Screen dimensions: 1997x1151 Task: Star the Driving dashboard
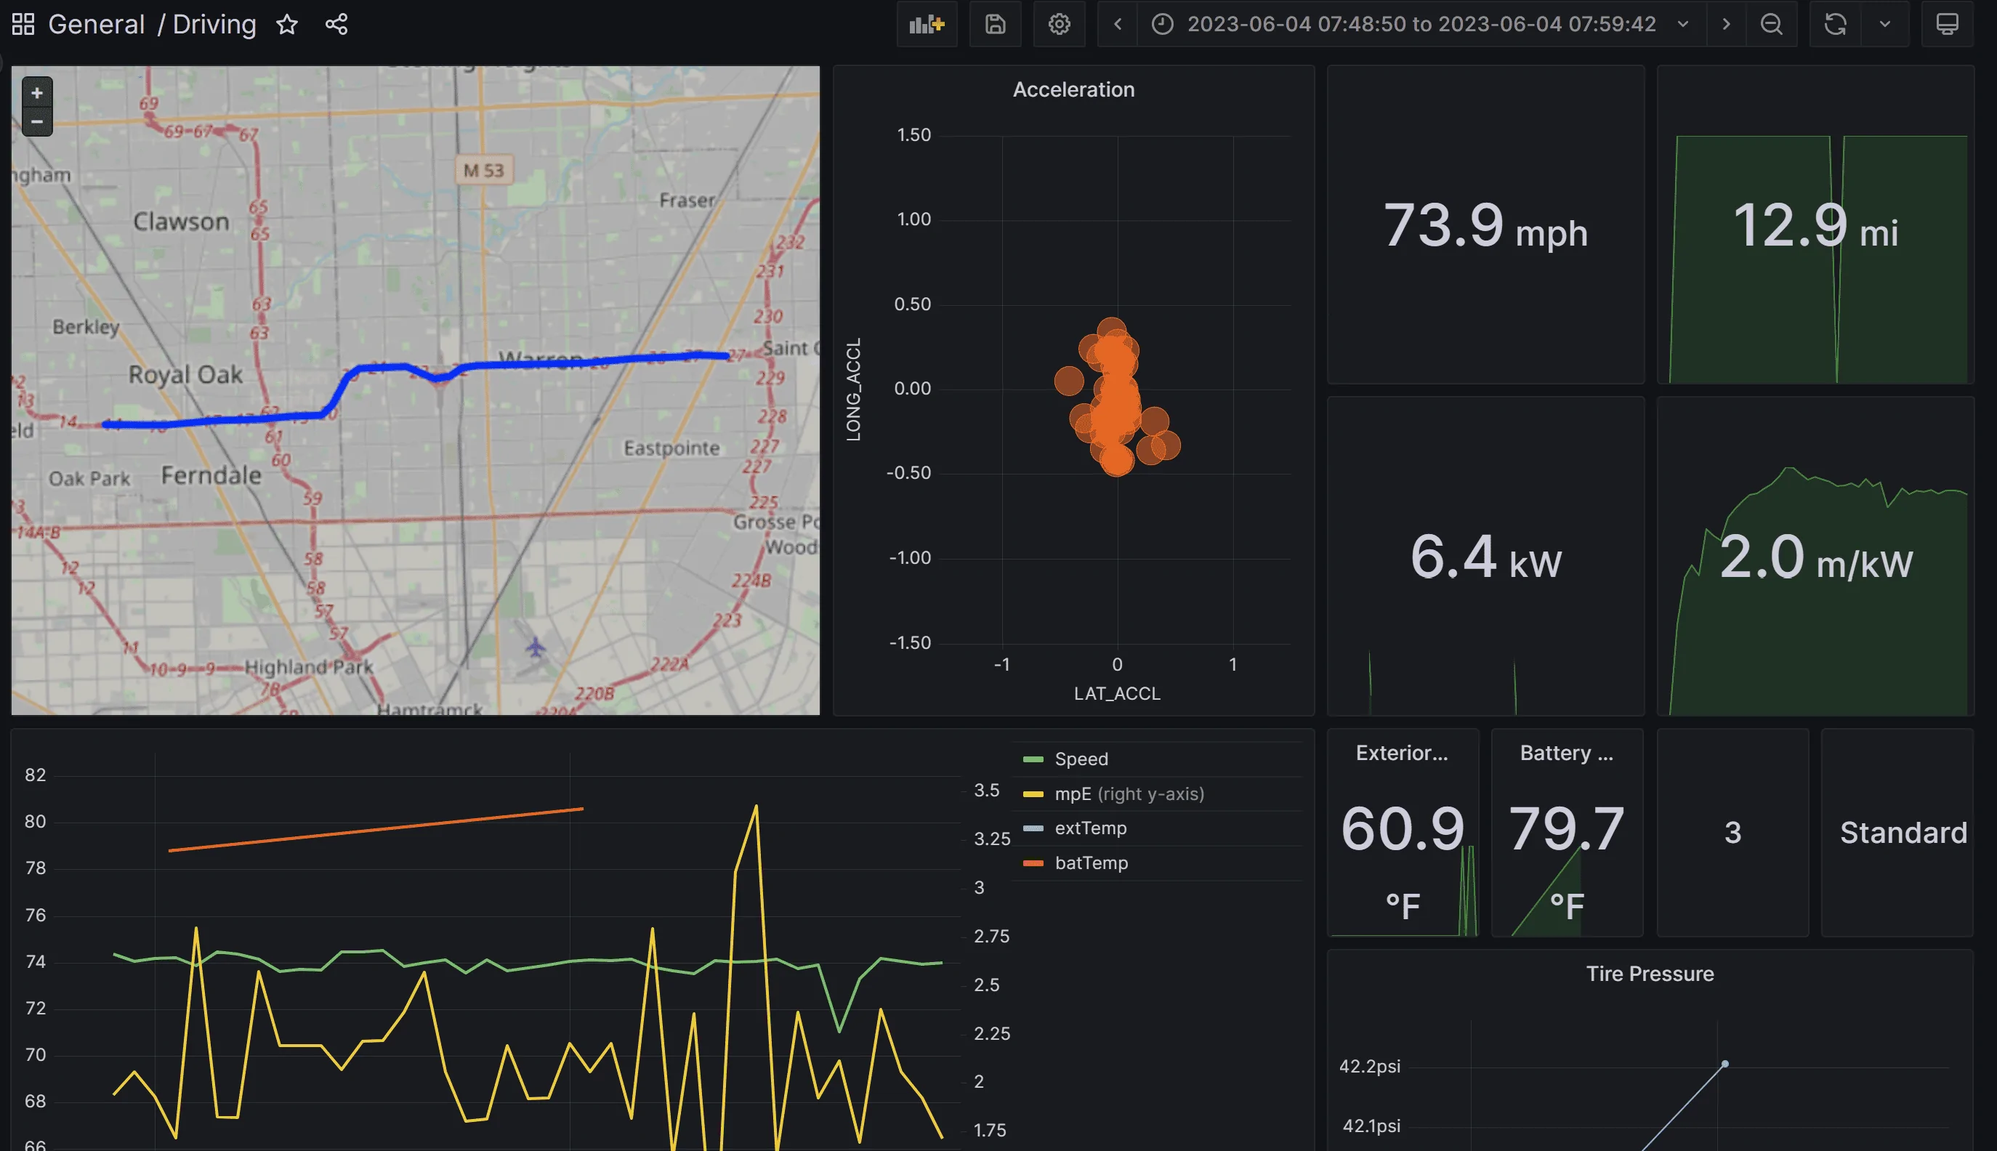coord(287,25)
